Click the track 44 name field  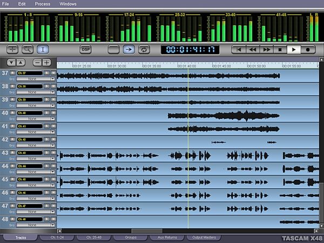pyautogui.click(x=30, y=166)
